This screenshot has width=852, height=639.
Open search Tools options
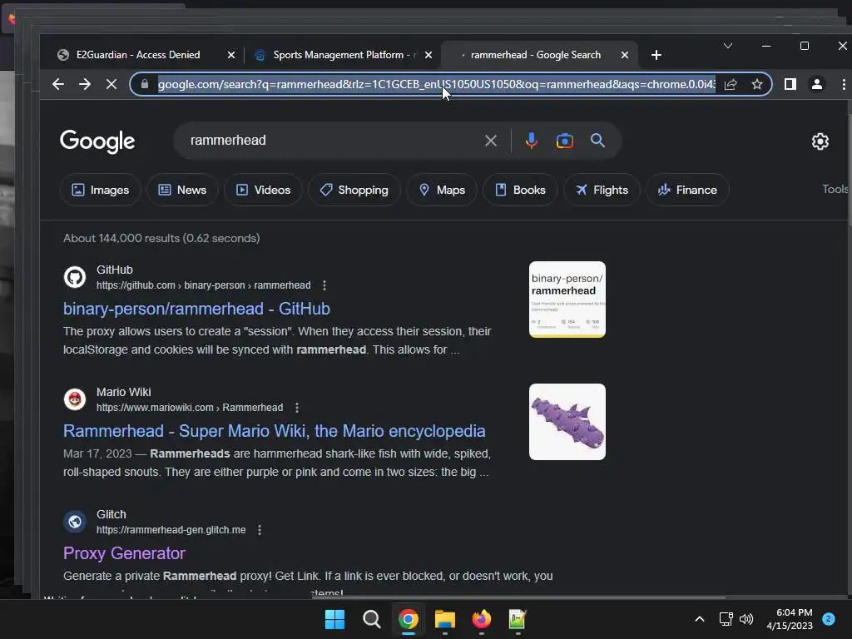pyautogui.click(x=835, y=189)
